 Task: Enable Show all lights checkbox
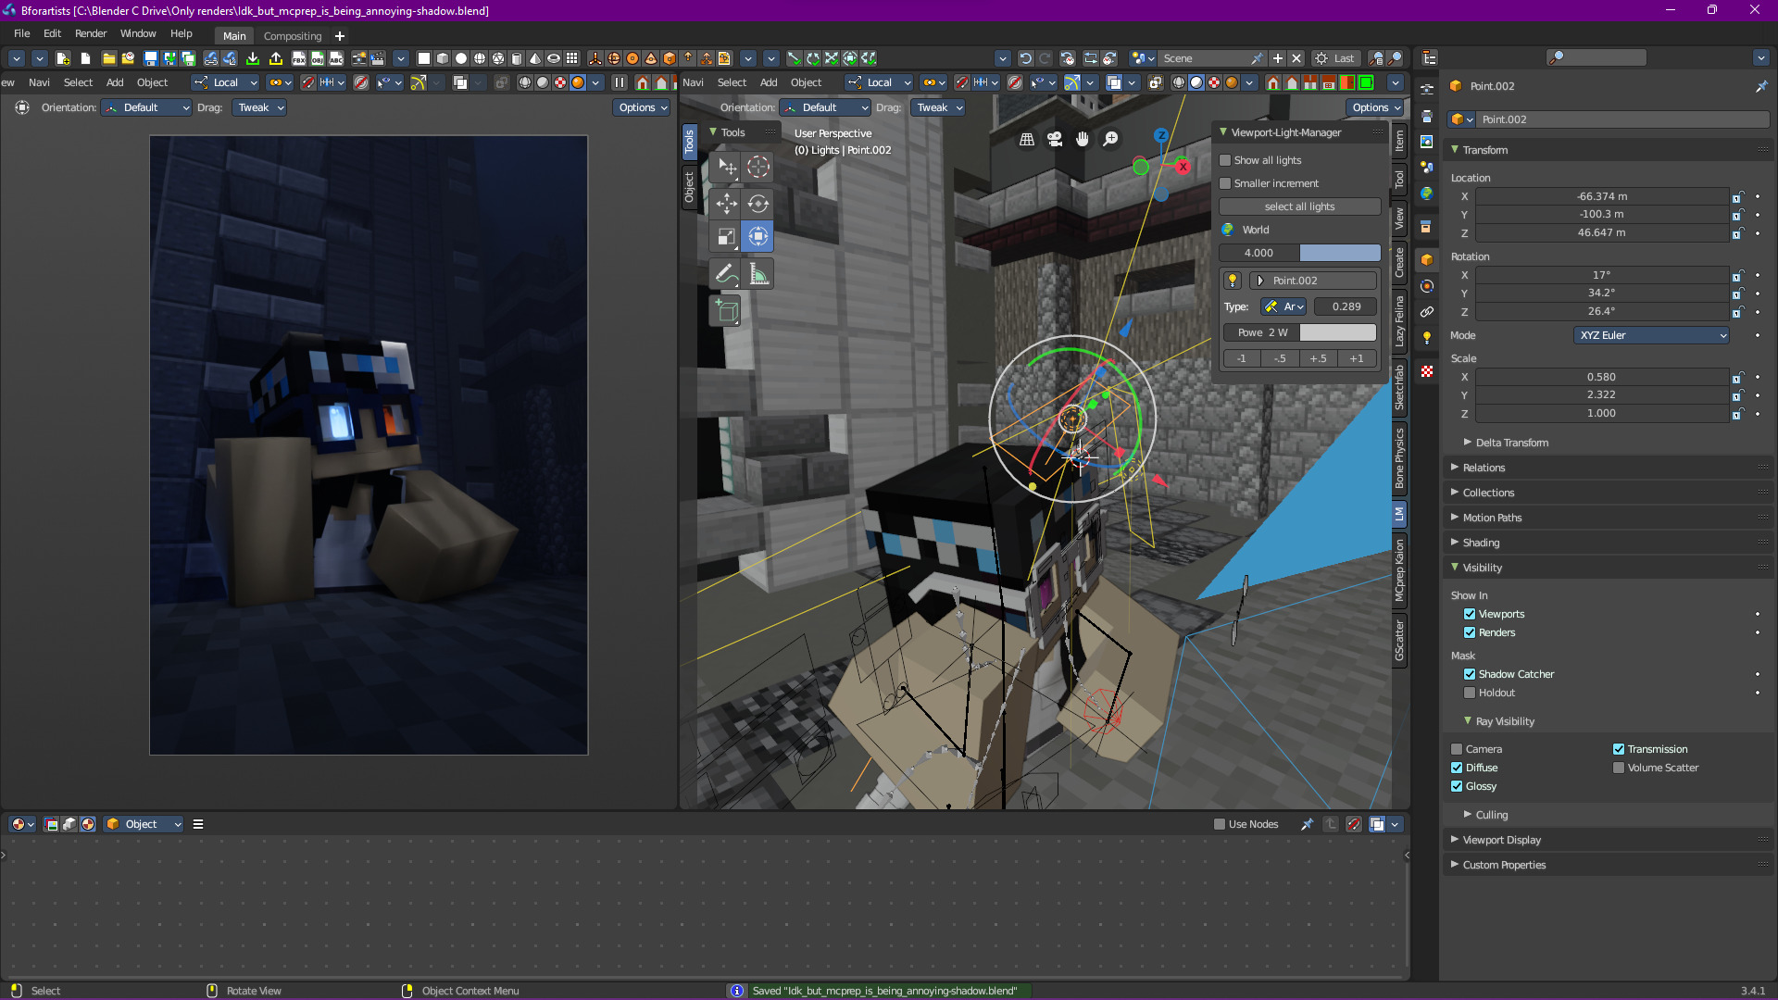point(1225,160)
